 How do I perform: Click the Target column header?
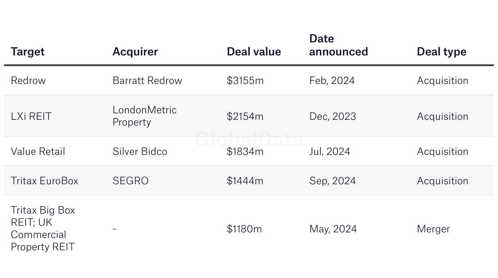pos(27,52)
